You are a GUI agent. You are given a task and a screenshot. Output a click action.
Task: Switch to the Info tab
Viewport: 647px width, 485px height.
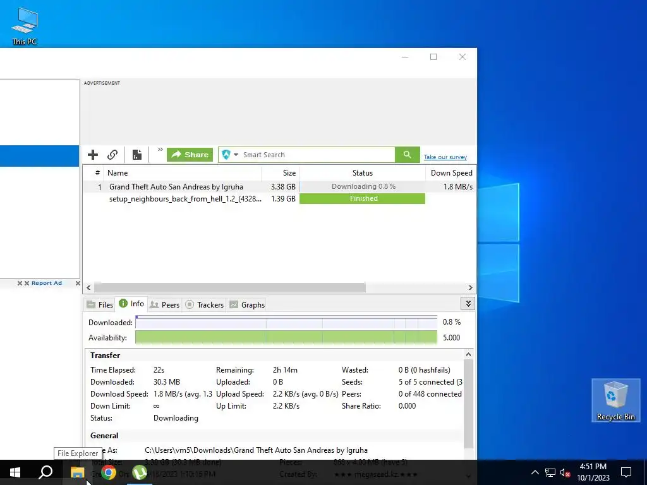131,304
